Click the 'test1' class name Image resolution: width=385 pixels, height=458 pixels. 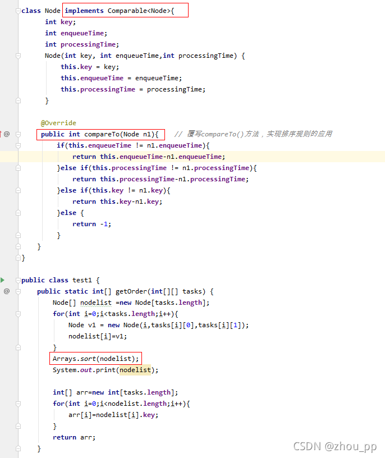tap(82, 280)
